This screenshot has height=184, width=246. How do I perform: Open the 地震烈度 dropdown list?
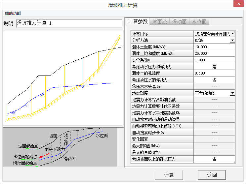[232, 93]
